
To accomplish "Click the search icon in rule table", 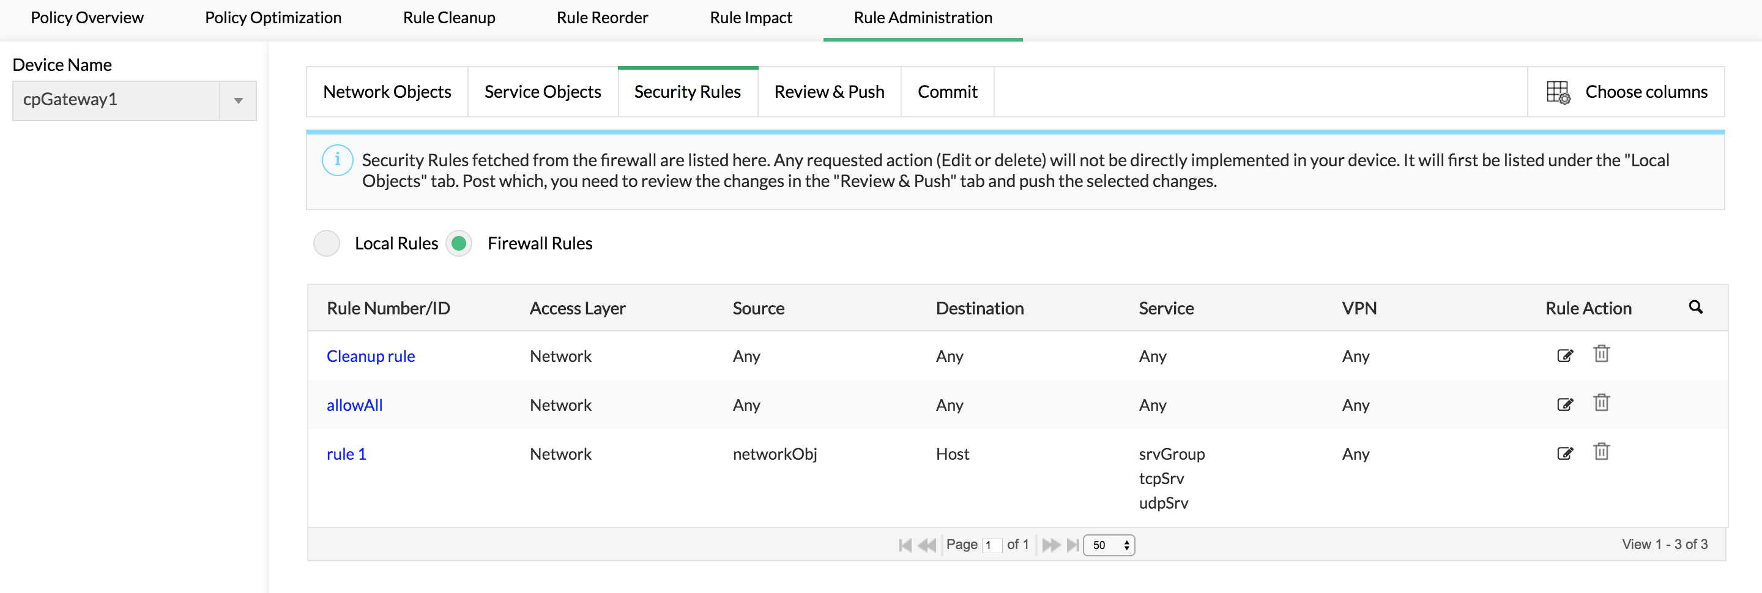I will (1696, 308).
